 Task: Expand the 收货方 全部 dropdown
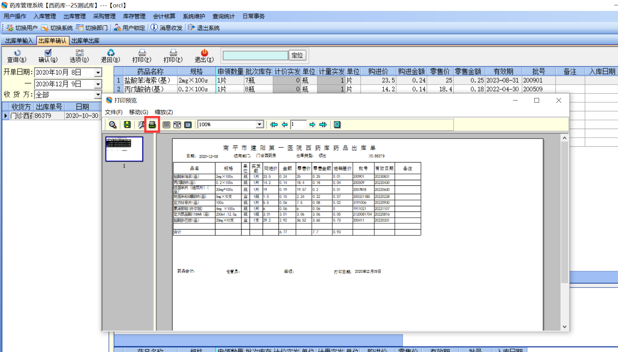tap(98, 95)
